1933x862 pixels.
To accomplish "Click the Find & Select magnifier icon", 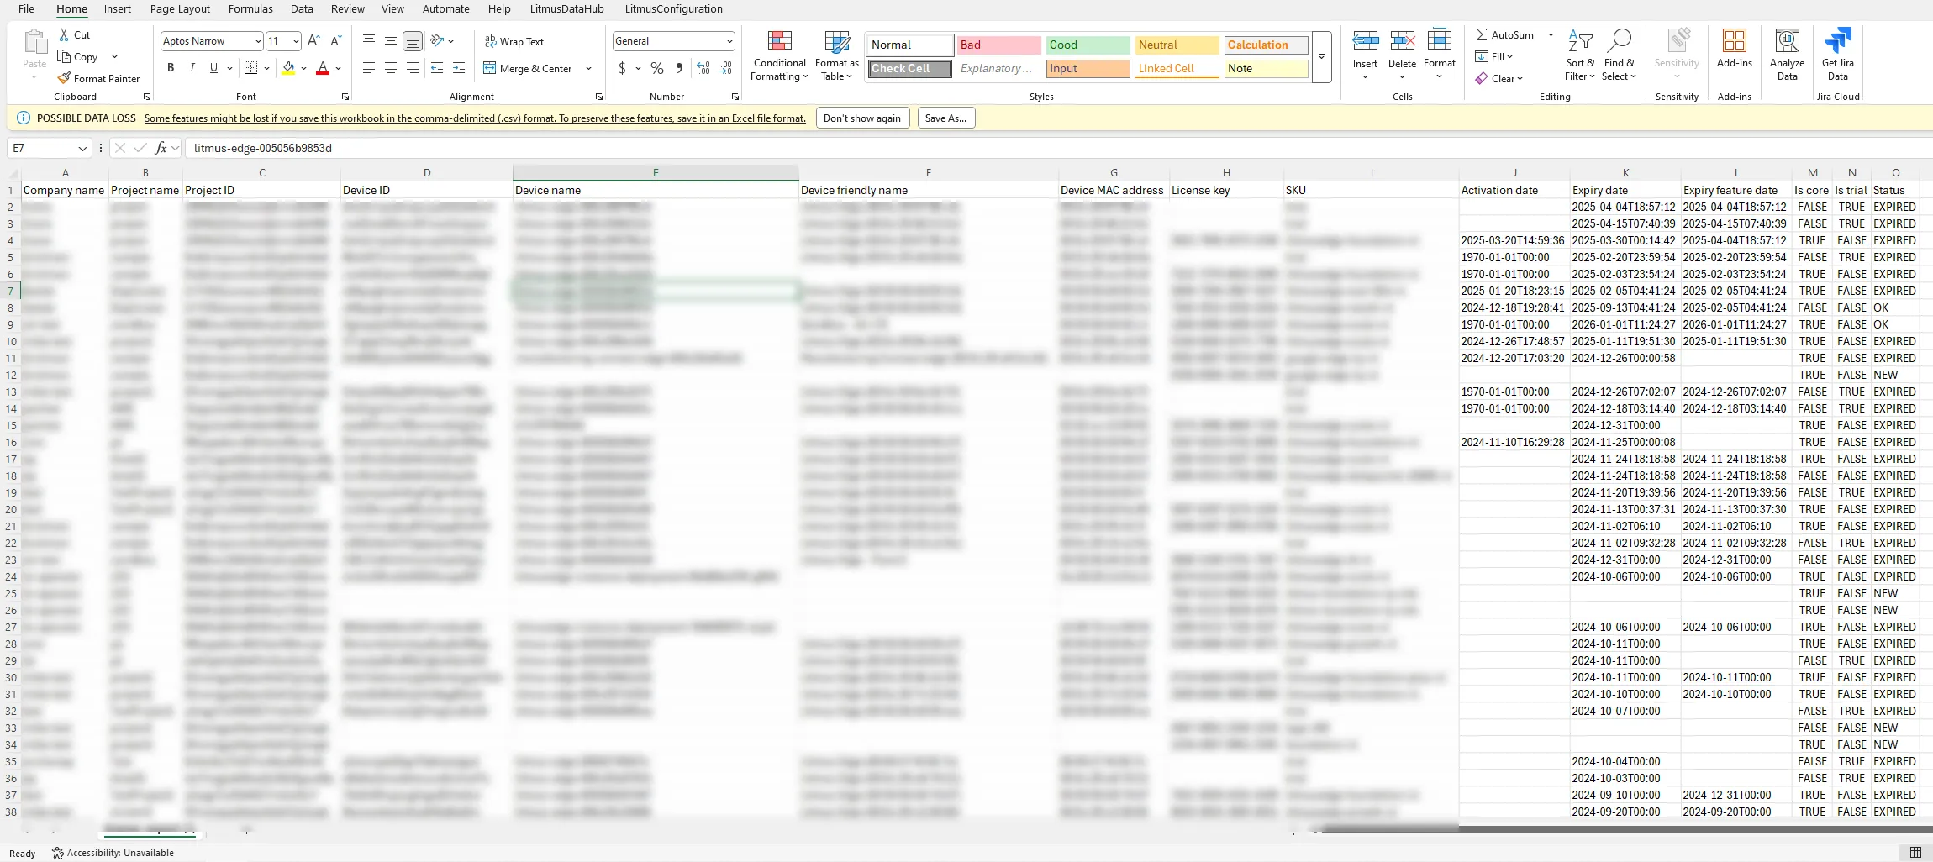I will (x=1620, y=40).
